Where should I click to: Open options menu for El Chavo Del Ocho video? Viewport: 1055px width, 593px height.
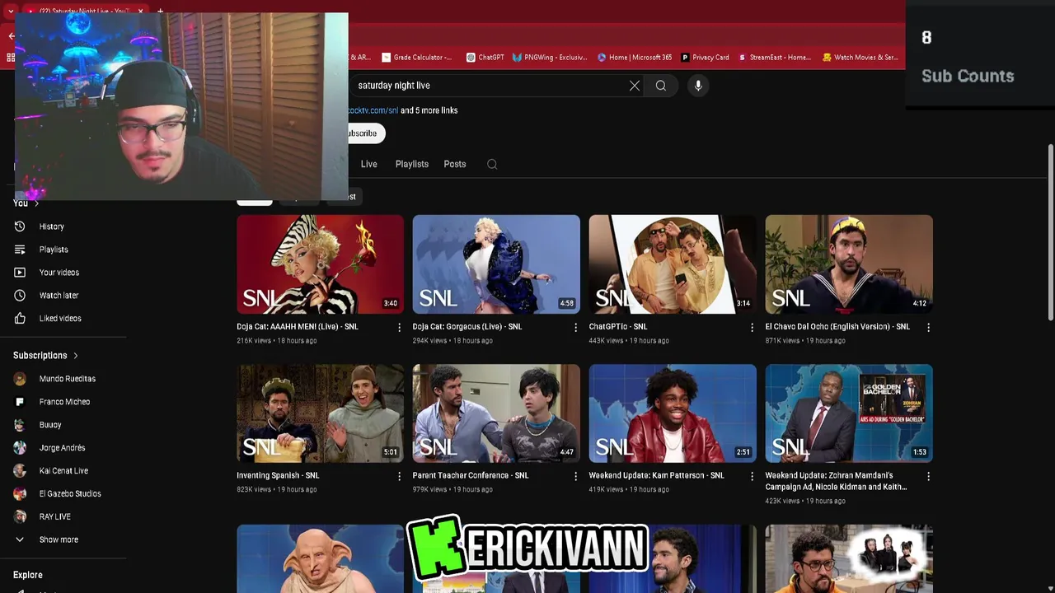coord(928,327)
